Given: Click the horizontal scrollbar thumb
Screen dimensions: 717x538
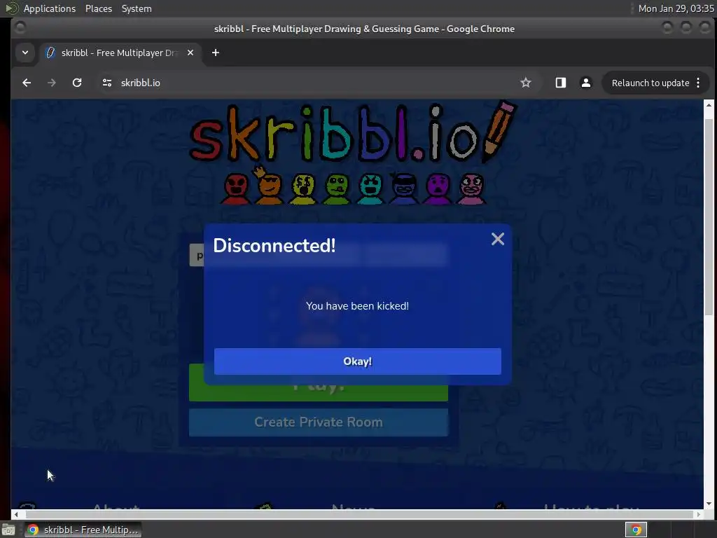Looking at the screenshot, I should [x=358, y=514].
